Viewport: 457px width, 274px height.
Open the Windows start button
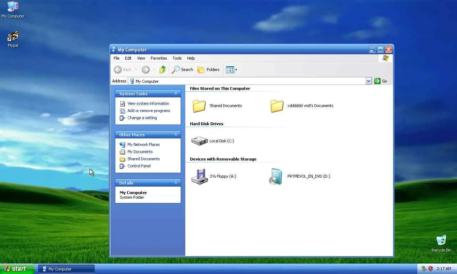coord(17,269)
